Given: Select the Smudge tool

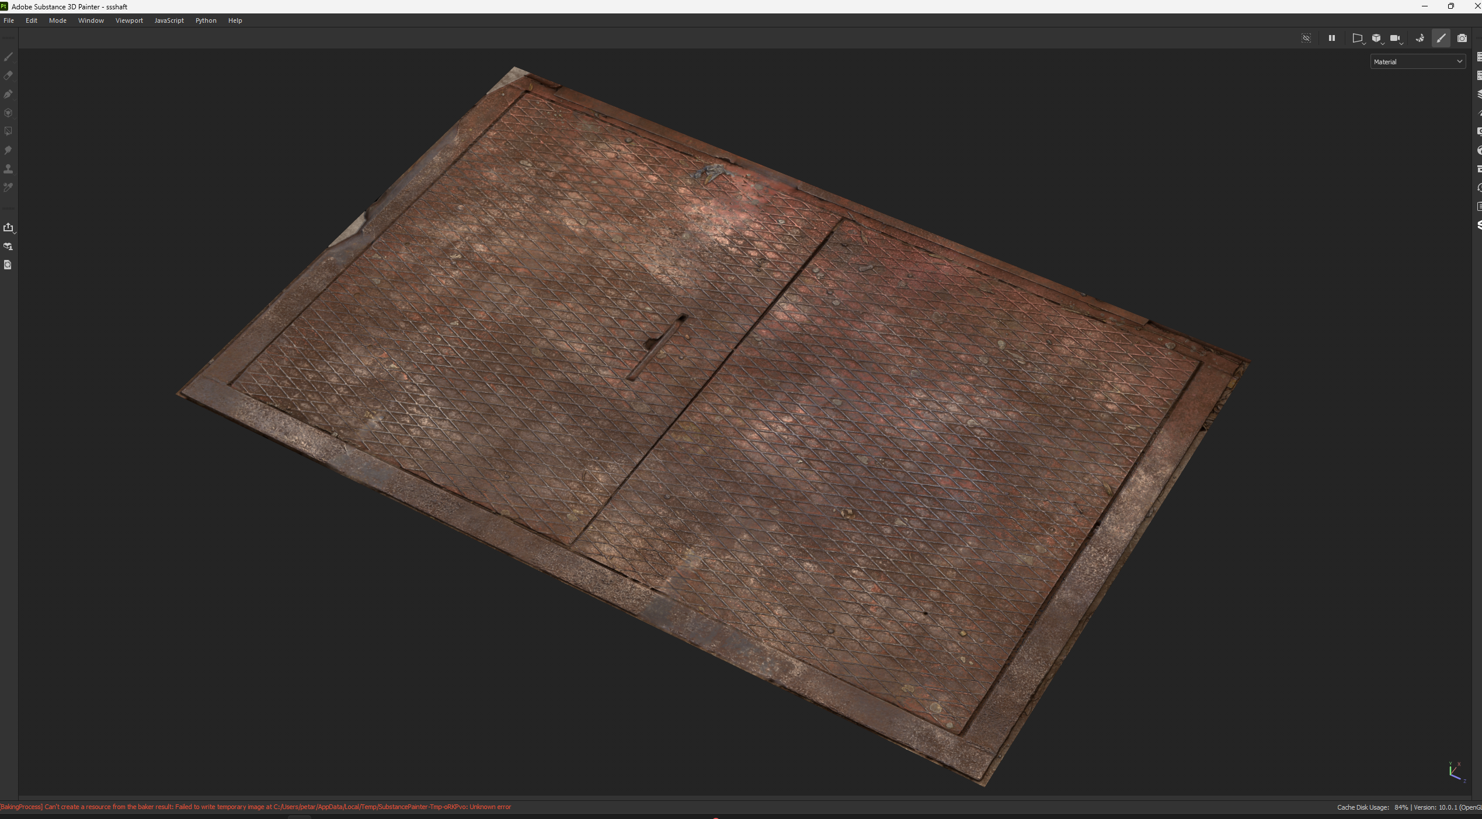Looking at the screenshot, I should click(8, 150).
